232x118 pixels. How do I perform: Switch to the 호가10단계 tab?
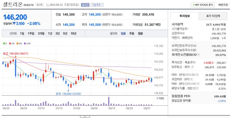(213, 16)
